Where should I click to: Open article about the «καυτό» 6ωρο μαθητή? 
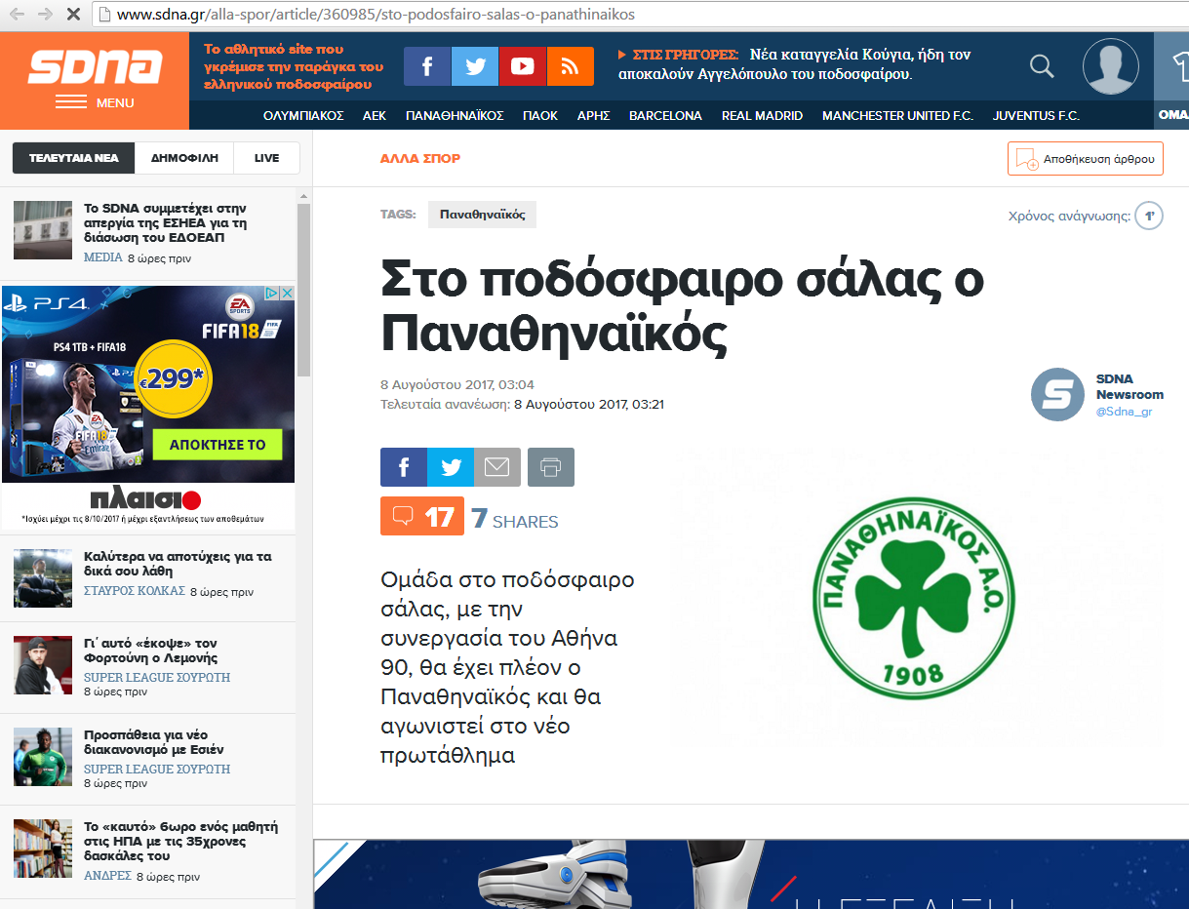click(181, 841)
